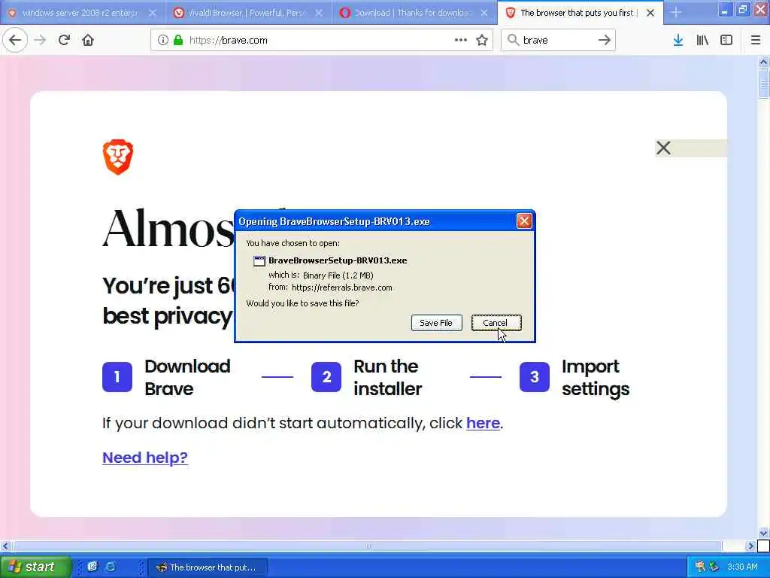
Task: Launch Internet Explorer from quick launch
Action: click(111, 567)
